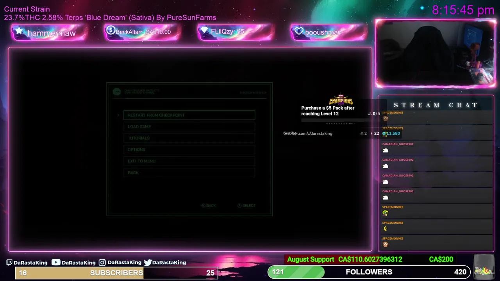Screen dimensions: 500x281
Task: Select Load Game in the pause menu
Action: [x=189, y=126]
